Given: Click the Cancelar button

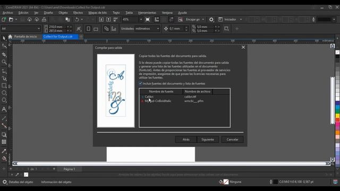Looking at the screenshot, I should 232,140.
